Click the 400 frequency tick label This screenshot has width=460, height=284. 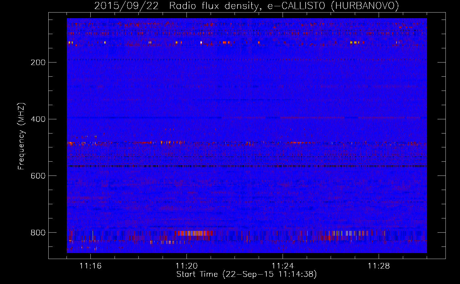click(38, 119)
